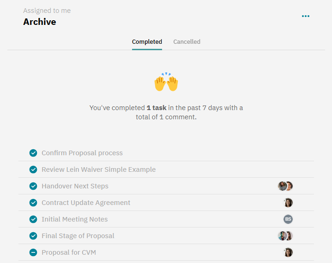Viewport: 332px width, 263px height.
Task: Open the Initial Meeting Notes task
Action: click(x=75, y=219)
